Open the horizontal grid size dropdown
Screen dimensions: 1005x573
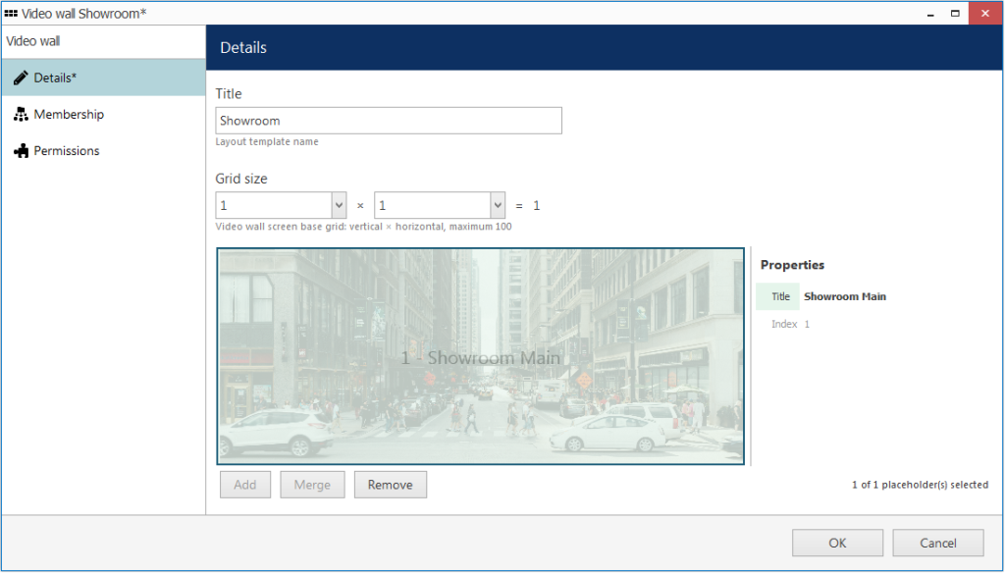[x=498, y=206]
